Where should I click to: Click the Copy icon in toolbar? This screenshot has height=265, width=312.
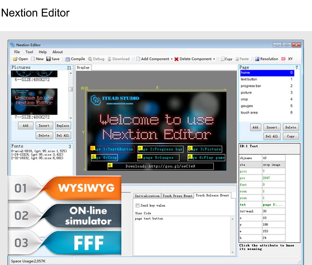(222, 59)
